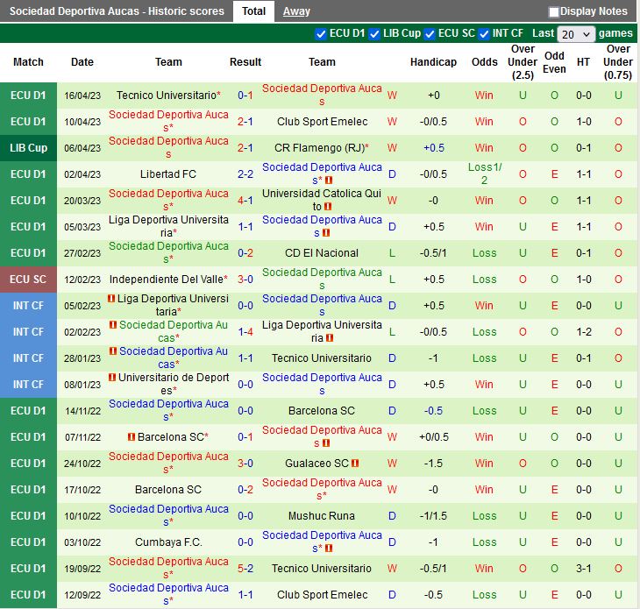Select the Total tab
640x609 pixels.
[254, 11]
